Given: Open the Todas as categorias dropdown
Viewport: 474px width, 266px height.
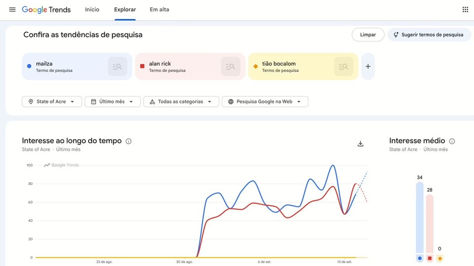Looking at the screenshot, I should point(181,101).
